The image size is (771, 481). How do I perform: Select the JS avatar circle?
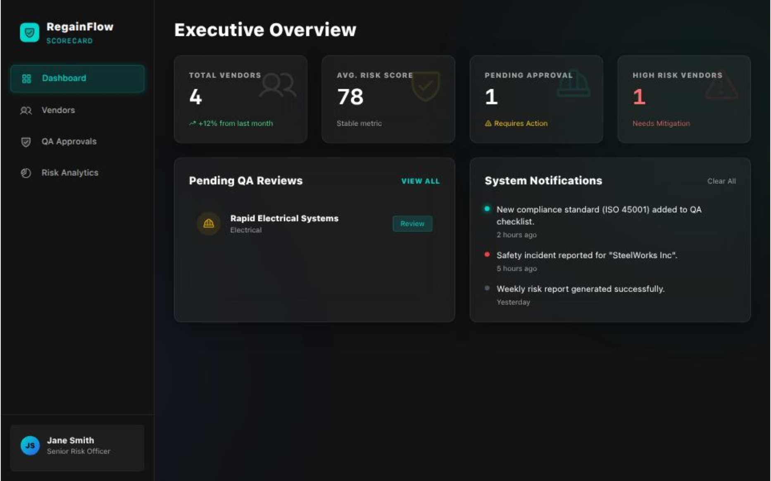click(29, 445)
